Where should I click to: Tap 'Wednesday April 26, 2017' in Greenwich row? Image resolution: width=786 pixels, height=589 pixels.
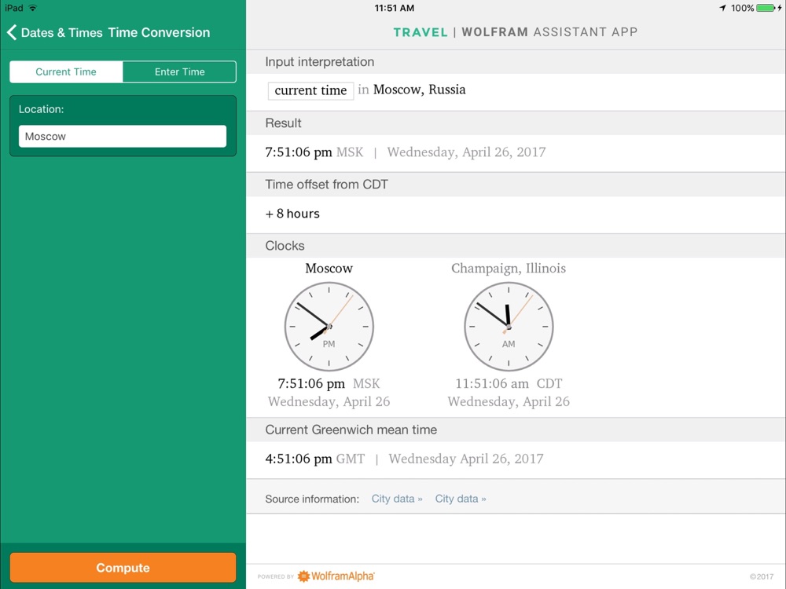[466, 459]
